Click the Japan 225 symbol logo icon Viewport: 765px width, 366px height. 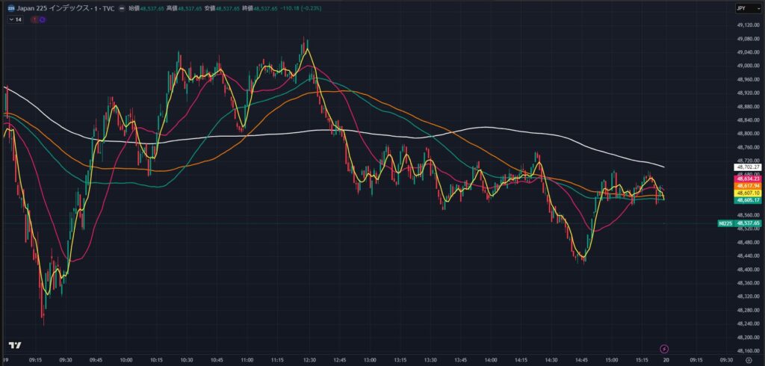click(11, 8)
